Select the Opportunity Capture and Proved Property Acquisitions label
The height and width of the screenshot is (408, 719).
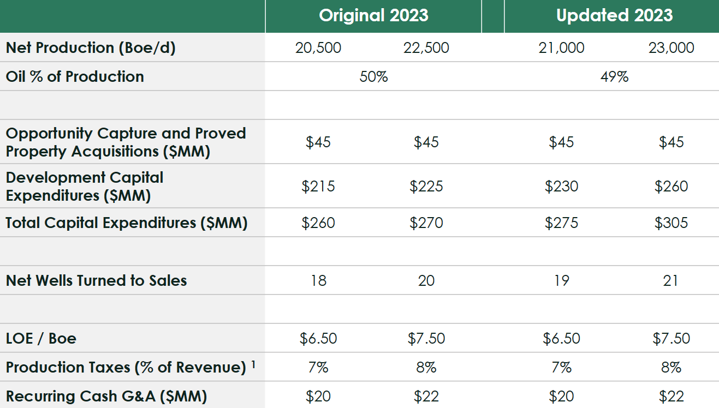(x=124, y=141)
